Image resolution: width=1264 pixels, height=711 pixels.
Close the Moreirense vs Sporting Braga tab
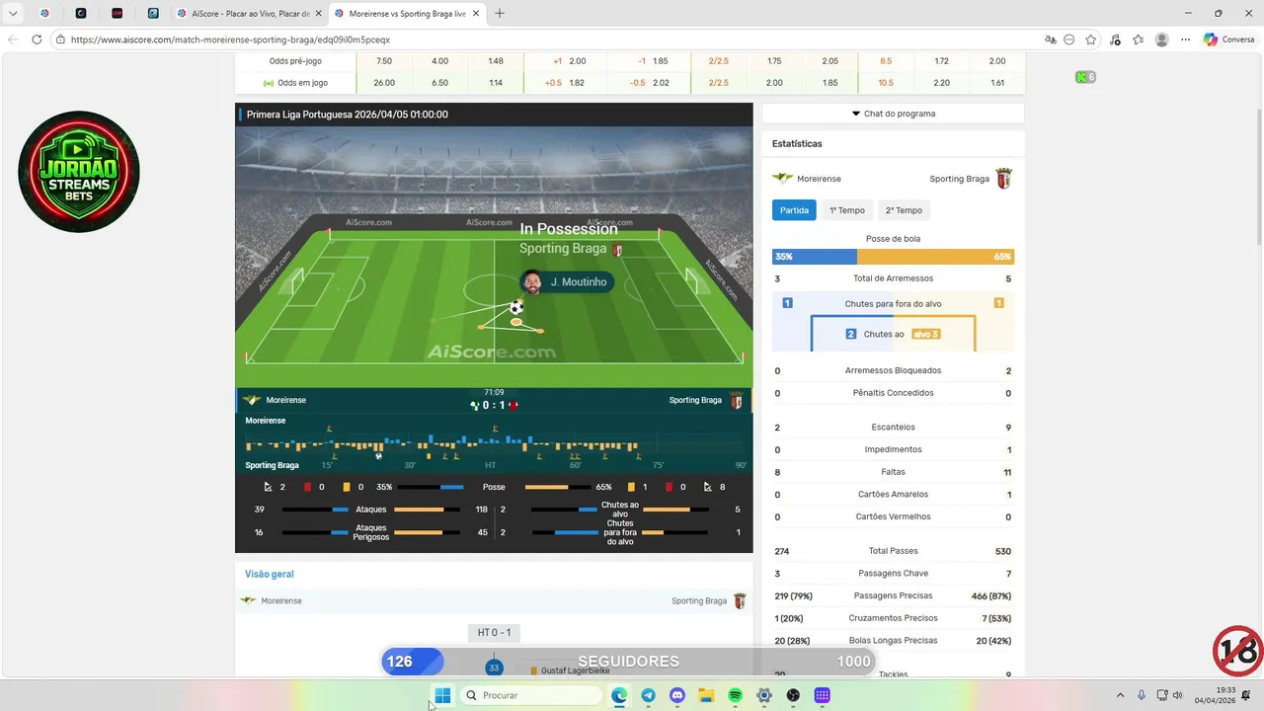[477, 14]
